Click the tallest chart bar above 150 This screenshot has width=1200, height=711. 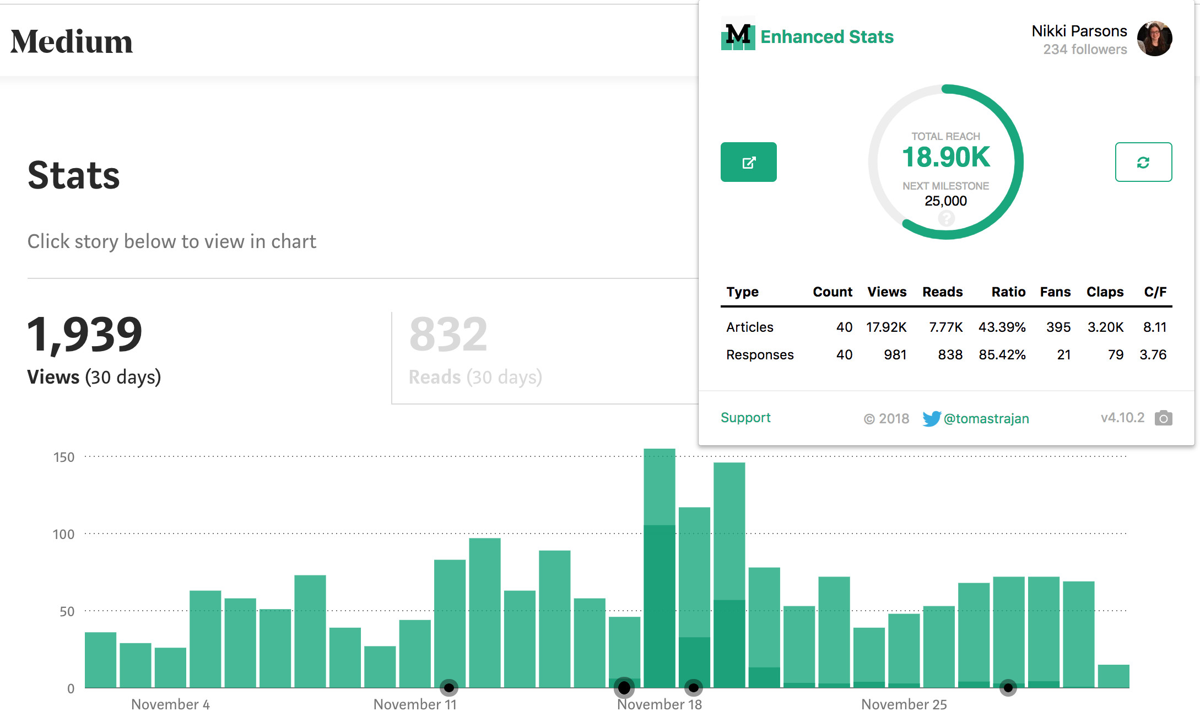click(659, 568)
